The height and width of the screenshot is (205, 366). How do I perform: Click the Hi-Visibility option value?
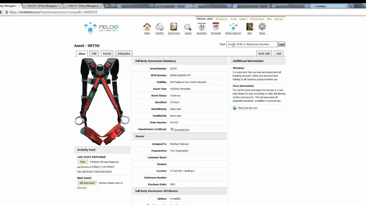coord(175,199)
